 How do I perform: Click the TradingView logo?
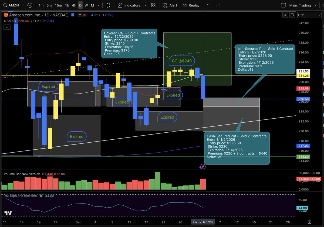8,213
